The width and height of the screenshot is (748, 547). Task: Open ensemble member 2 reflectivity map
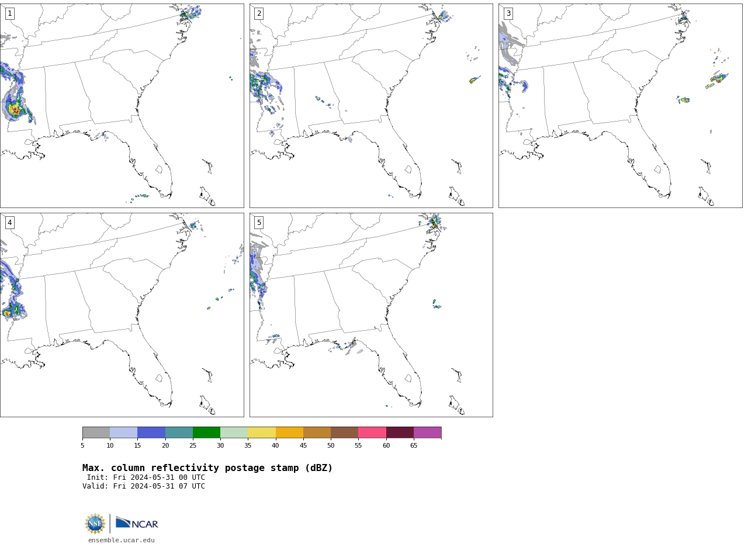371,106
